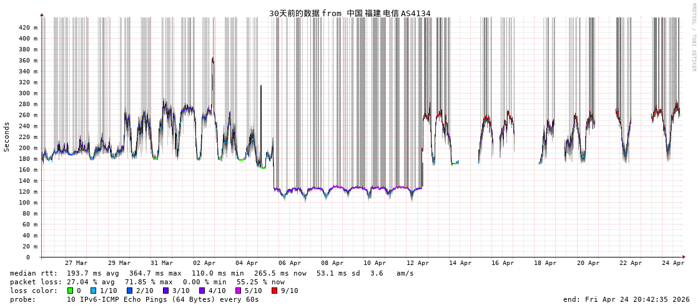Click the light blue 1/10 loss swatch

tap(93, 291)
